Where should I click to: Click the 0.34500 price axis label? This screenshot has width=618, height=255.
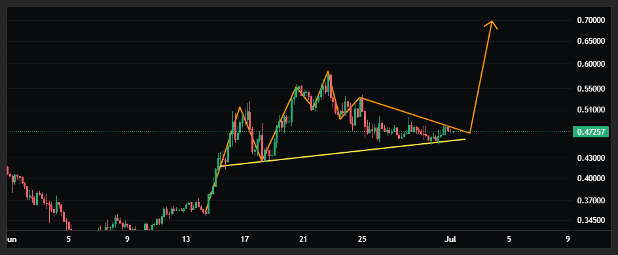[591, 221]
